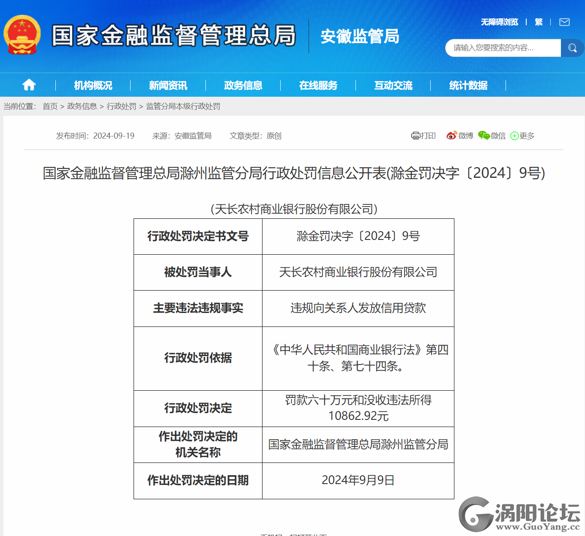Click the search magnifier button

(x=572, y=48)
